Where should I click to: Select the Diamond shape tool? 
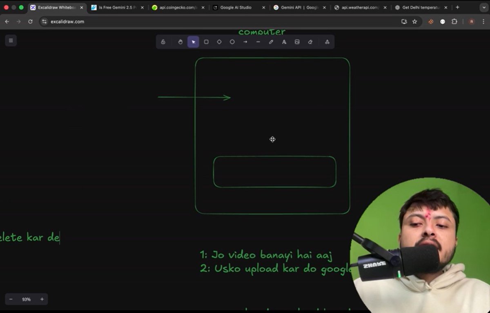(x=219, y=42)
